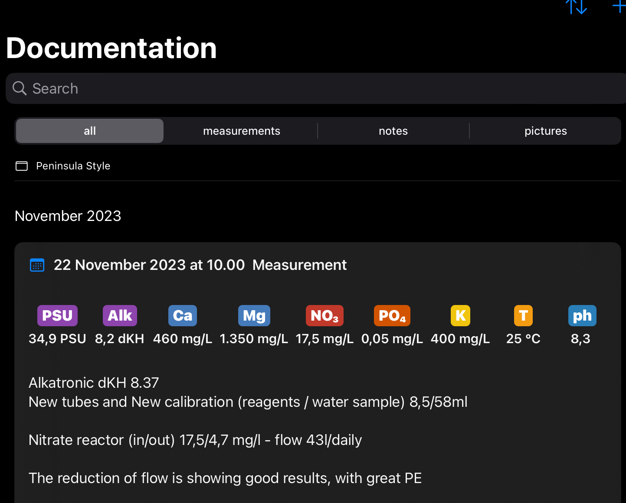Viewport: 626px width, 503px height.
Task: Tap the blue ph badge
Action: coord(582,315)
